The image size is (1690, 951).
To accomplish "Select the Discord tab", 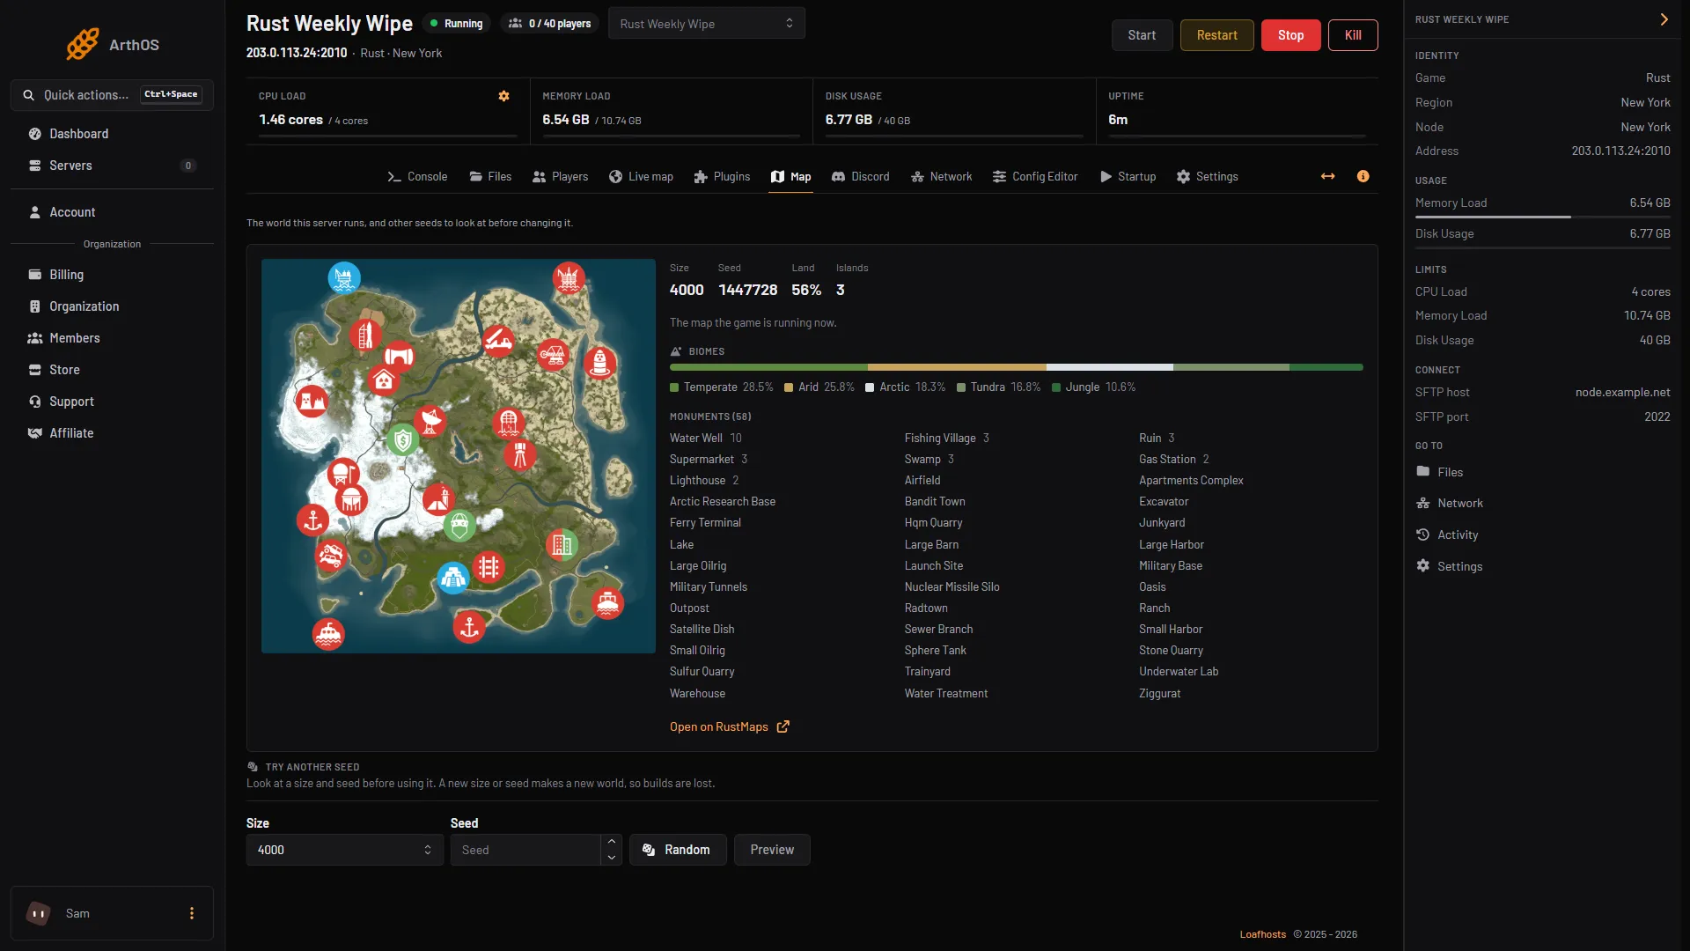I will click(861, 176).
